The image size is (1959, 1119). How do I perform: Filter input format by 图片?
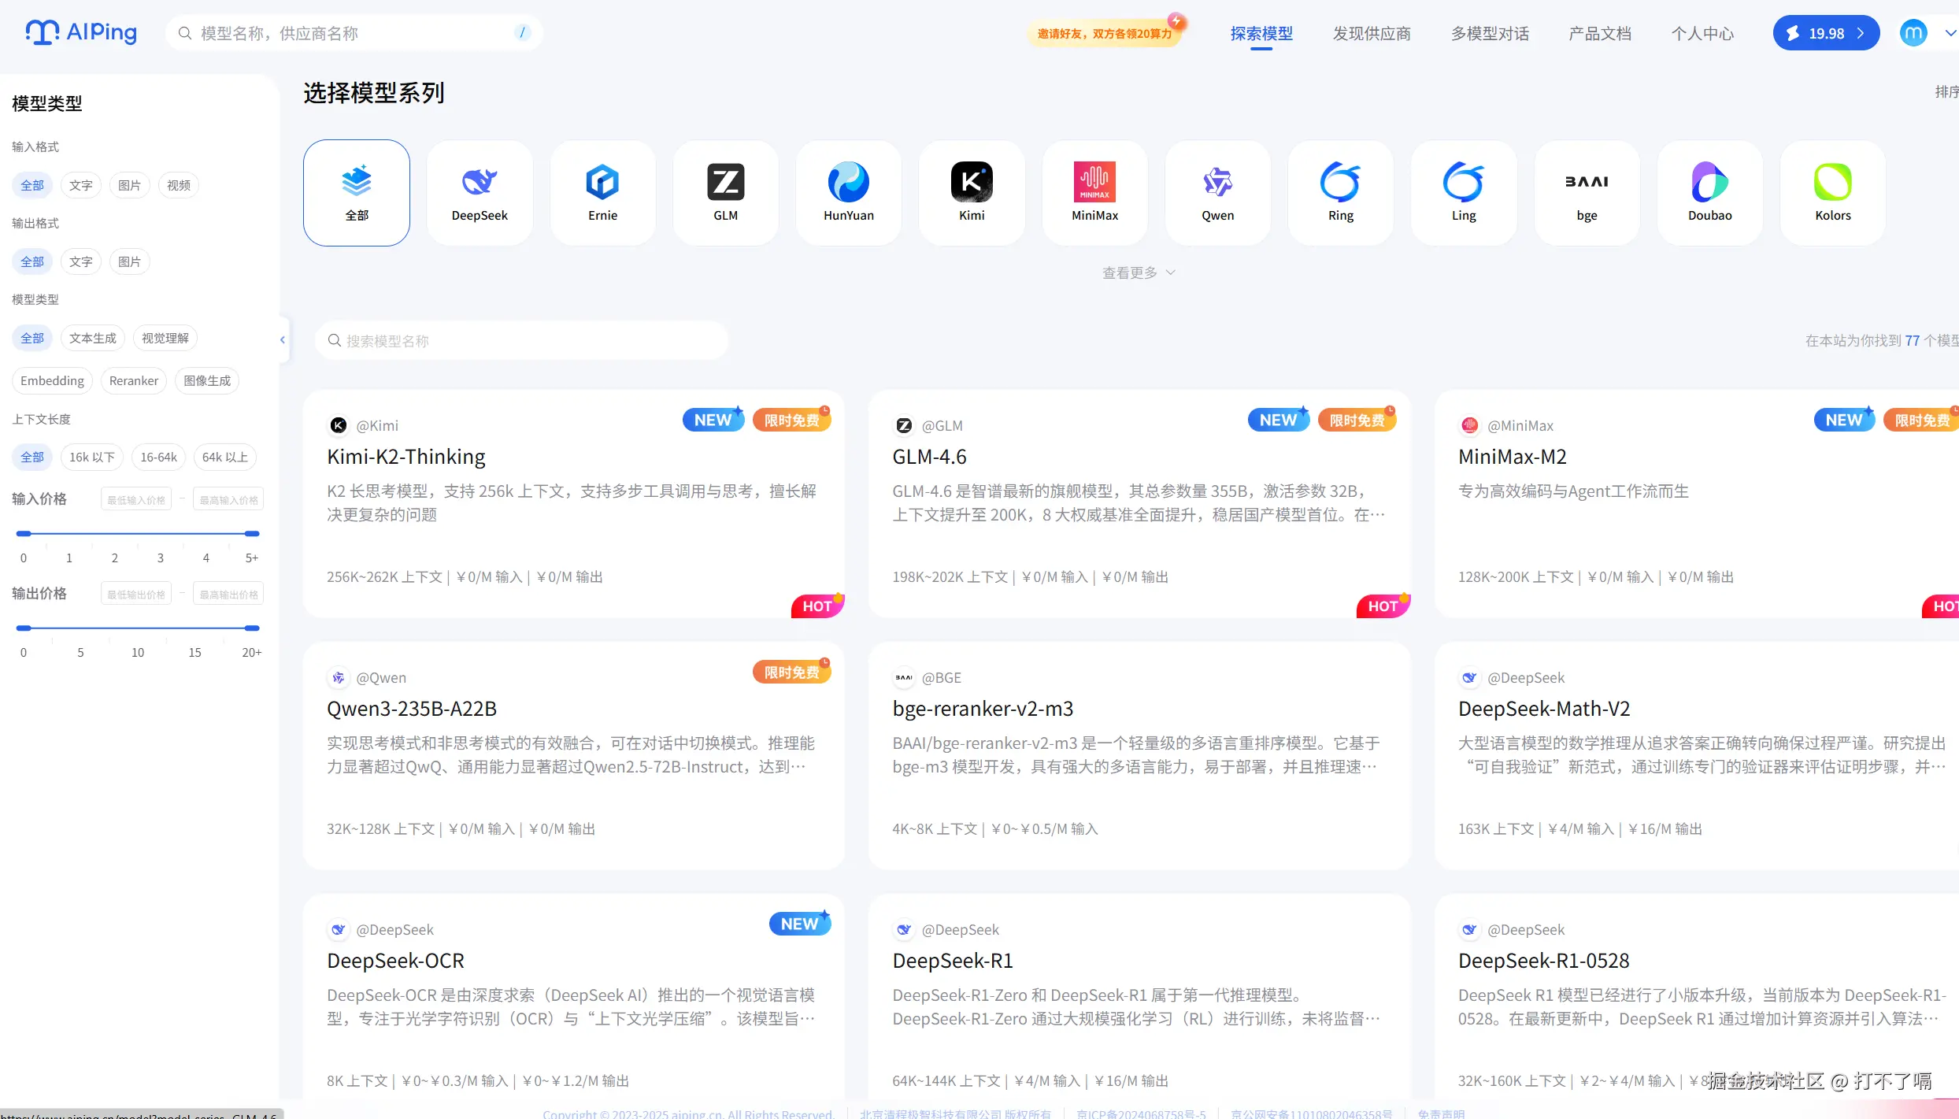click(129, 185)
